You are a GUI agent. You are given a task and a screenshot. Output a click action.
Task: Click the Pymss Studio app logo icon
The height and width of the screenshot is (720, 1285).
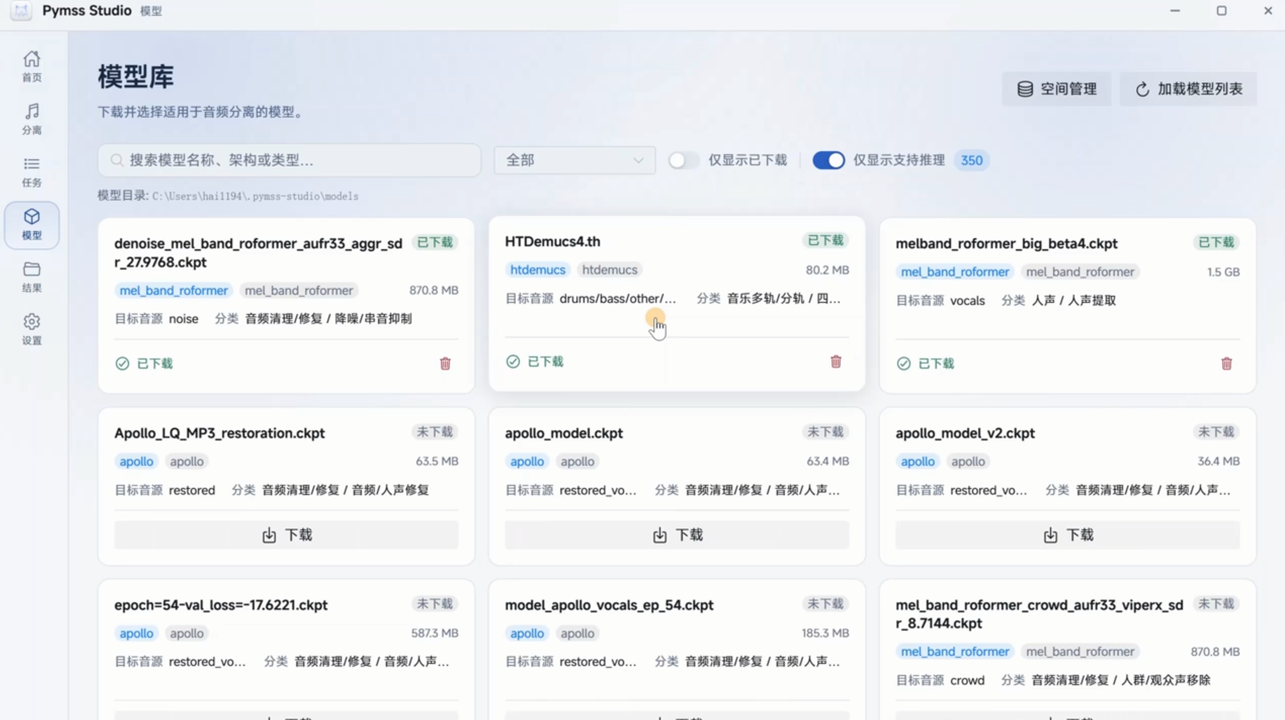click(21, 11)
